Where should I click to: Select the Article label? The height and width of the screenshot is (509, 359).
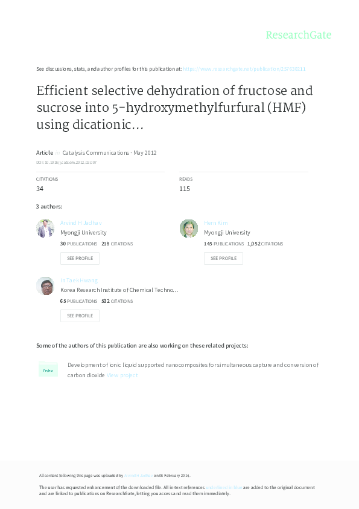tap(43, 152)
